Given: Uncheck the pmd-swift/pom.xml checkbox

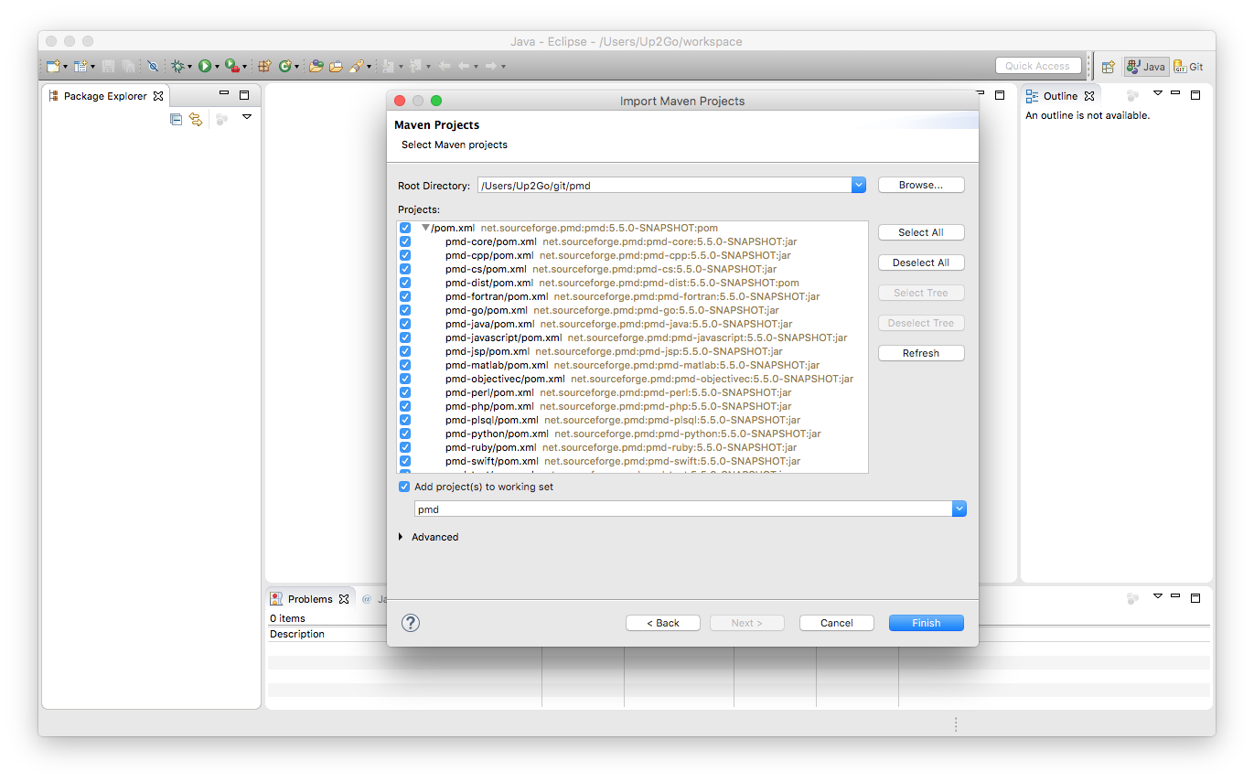Looking at the screenshot, I should 405,461.
